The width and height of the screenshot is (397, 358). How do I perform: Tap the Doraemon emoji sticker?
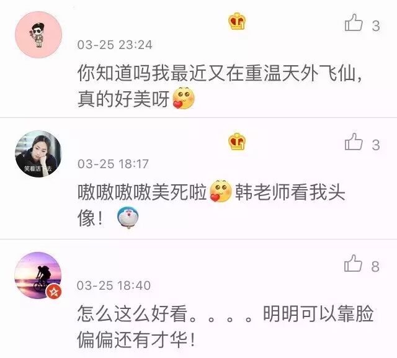tap(128, 217)
